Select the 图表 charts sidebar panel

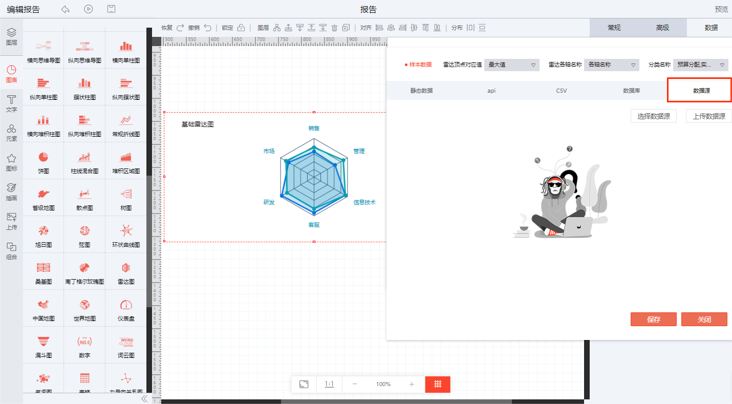click(x=11, y=74)
